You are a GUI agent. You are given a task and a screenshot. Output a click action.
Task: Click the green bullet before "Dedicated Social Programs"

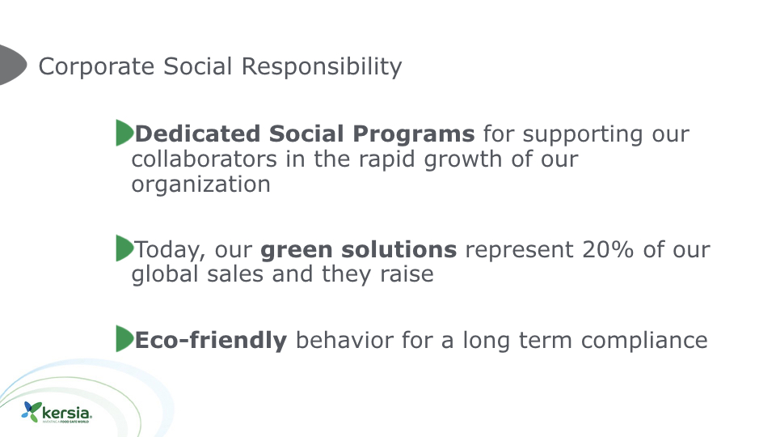point(124,133)
